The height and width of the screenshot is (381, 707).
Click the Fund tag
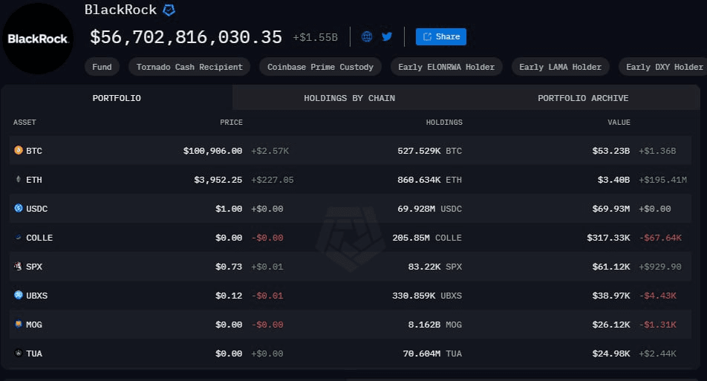[102, 67]
